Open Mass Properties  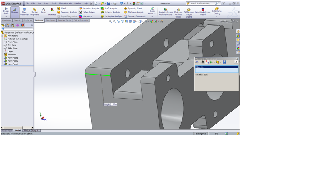24,11
